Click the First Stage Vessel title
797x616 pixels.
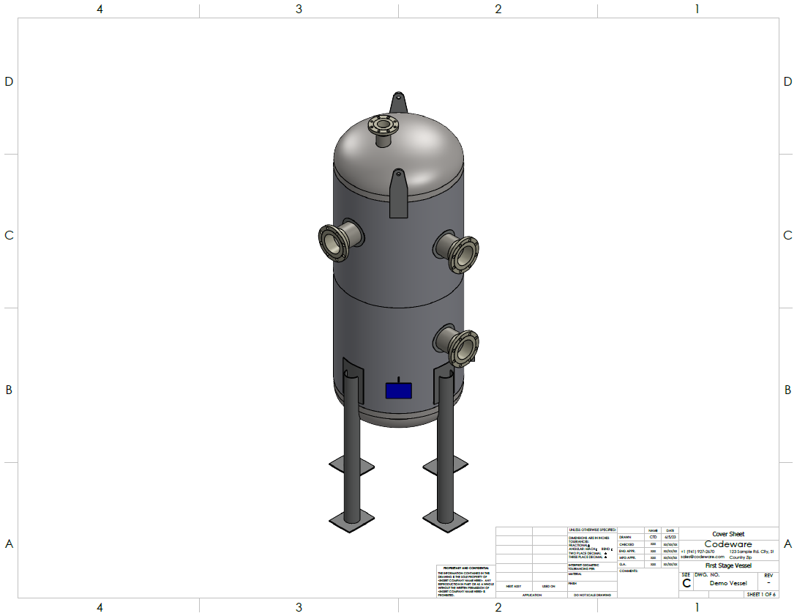click(x=728, y=565)
